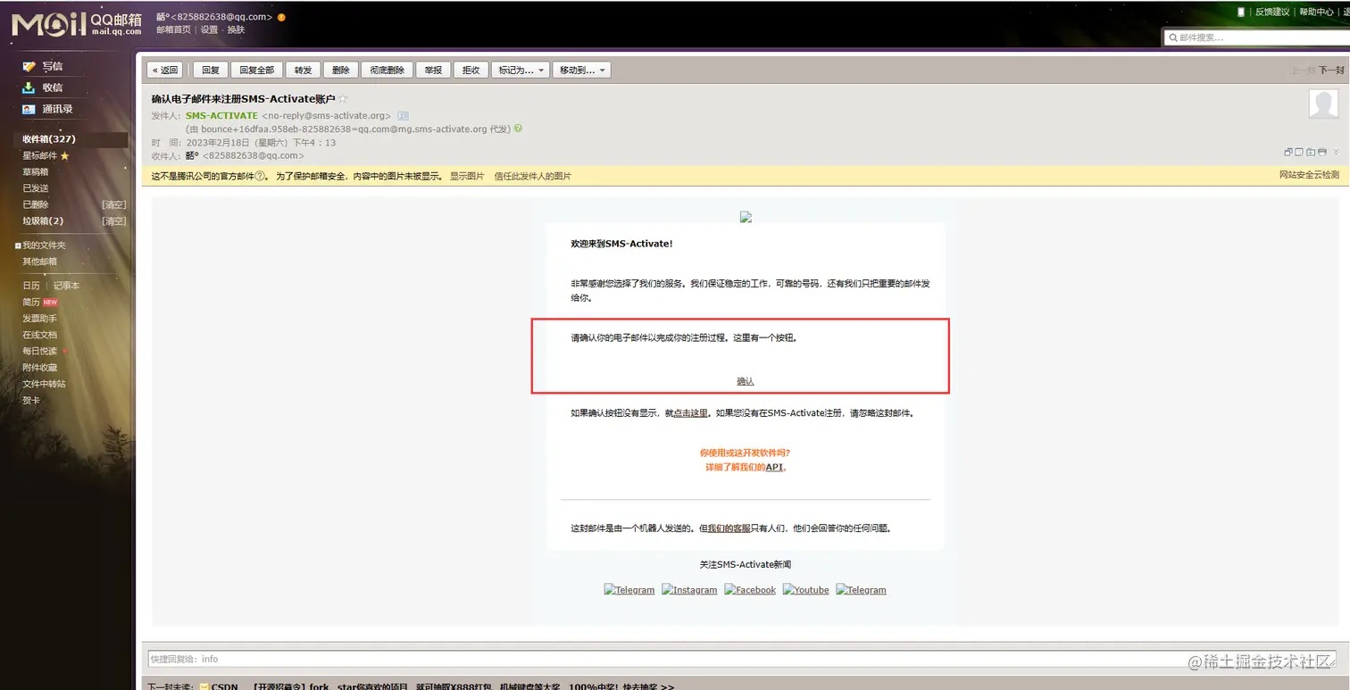
Task: Click the green help icon after 代发
Action: (519, 129)
